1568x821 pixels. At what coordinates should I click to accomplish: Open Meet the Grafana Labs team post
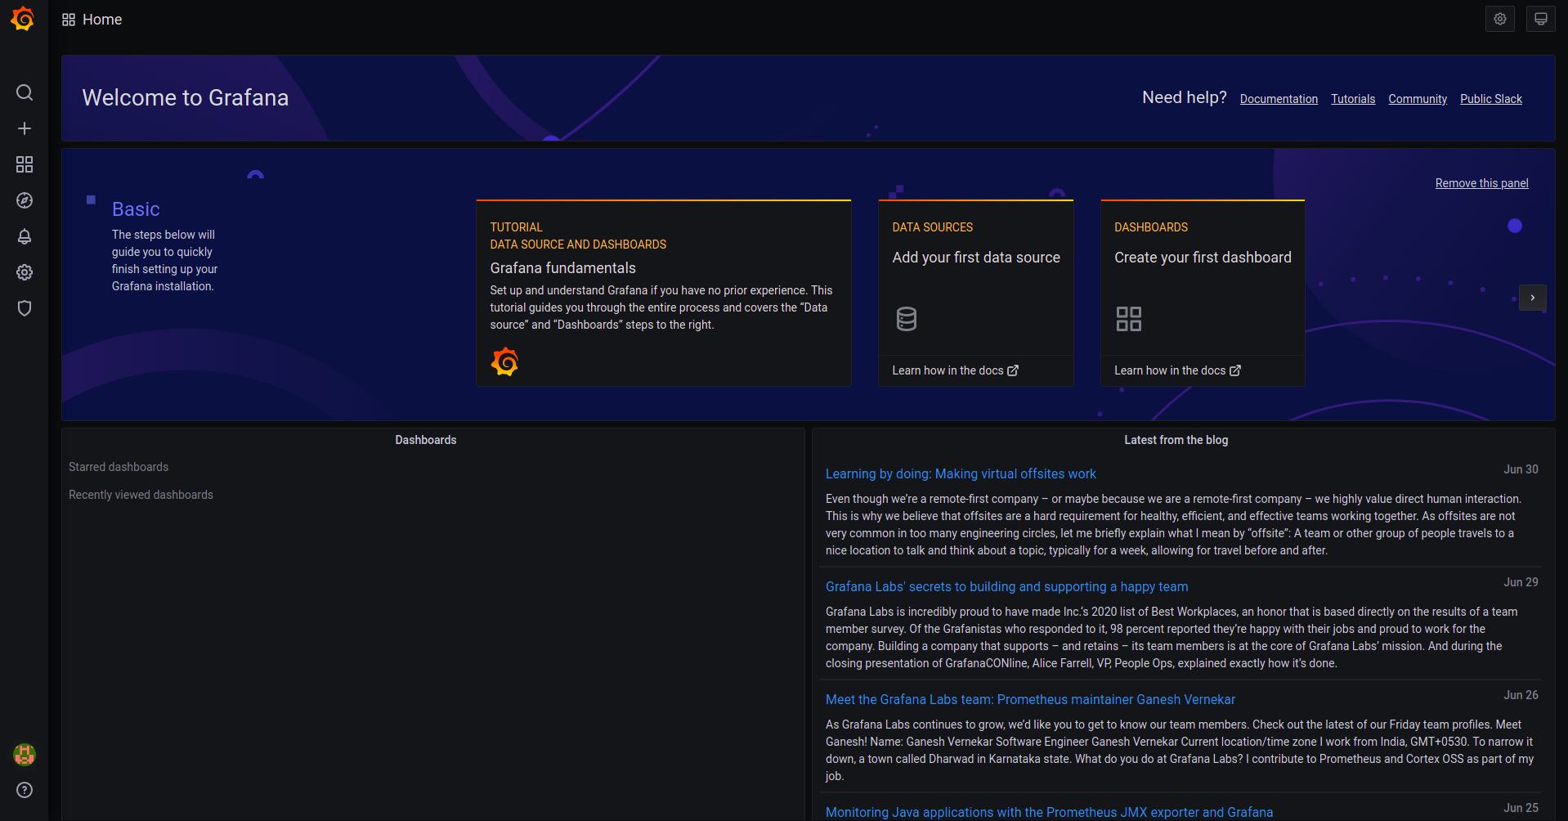click(1030, 700)
